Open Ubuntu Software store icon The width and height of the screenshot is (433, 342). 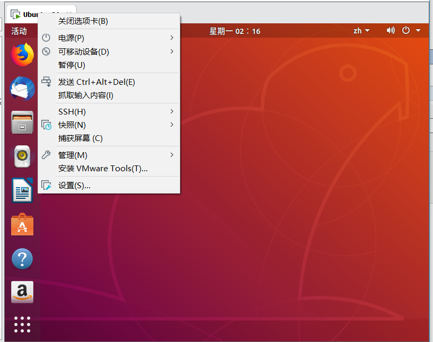pos(22,225)
